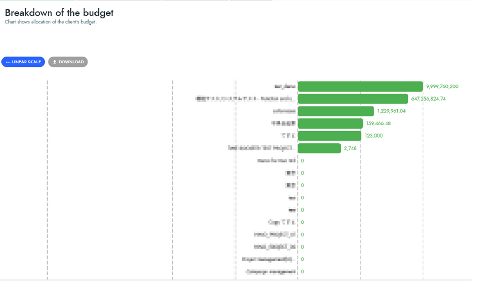The image size is (500, 281).
Task: Click category name beside the 2,748 bar
Action: [261, 148]
